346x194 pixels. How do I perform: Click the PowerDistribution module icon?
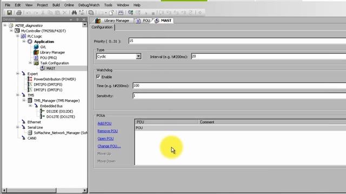point(30,79)
